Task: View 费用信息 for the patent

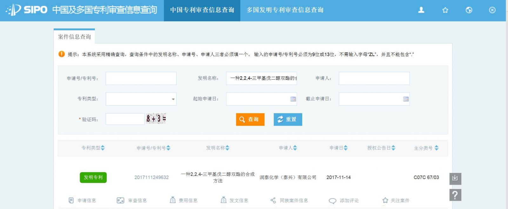Action: pos(183,200)
